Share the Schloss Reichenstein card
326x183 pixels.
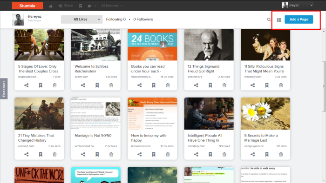click(83, 85)
